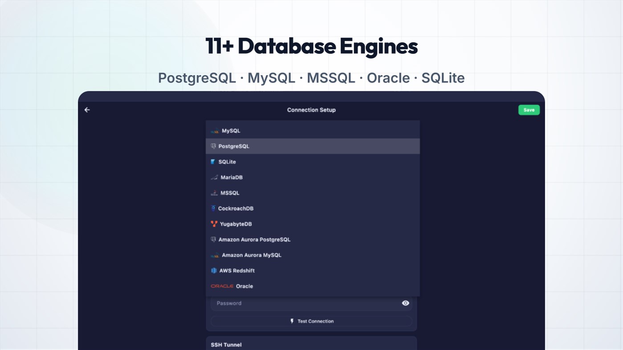Pick the SQLite database option
The width and height of the screenshot is (623, 350).
pos(313,162)
